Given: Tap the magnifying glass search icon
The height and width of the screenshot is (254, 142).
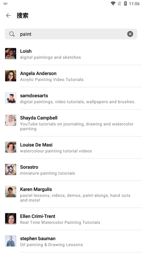Looking at the screenshot, I should (12, 34).
